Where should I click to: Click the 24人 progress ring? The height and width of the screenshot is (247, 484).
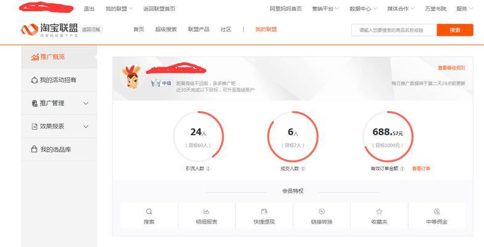click(x=198, y=136)
